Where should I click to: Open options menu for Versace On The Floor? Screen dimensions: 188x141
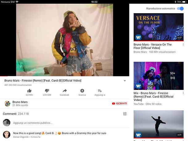183,45
